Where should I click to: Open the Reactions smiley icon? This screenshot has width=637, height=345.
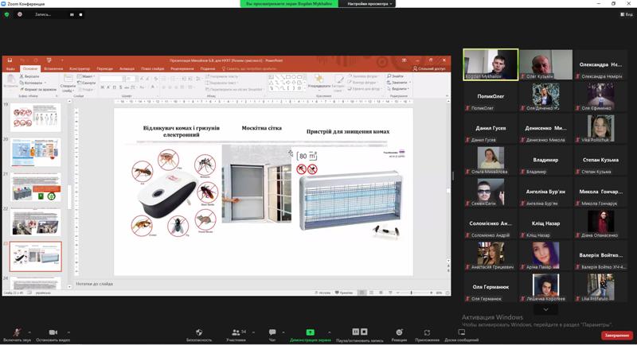click(x=398, y=332)
